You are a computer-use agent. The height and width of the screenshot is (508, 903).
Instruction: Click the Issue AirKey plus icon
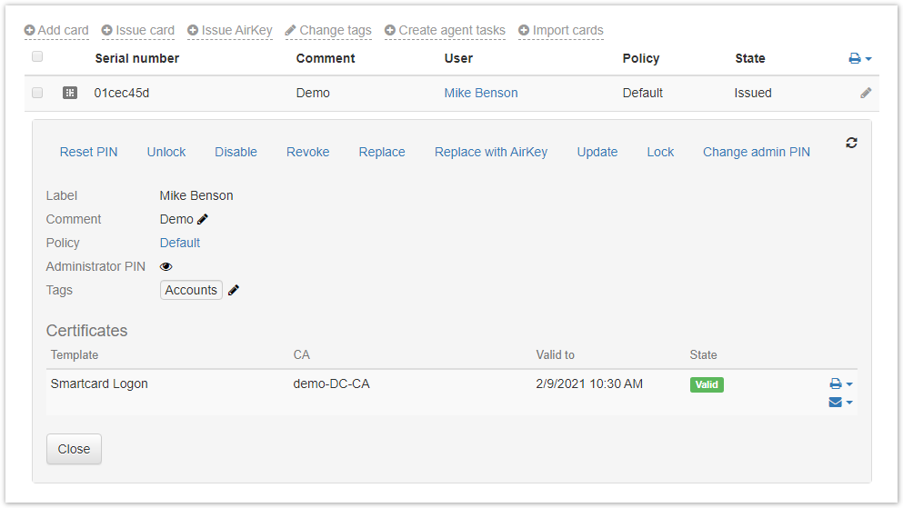(193, 30)
